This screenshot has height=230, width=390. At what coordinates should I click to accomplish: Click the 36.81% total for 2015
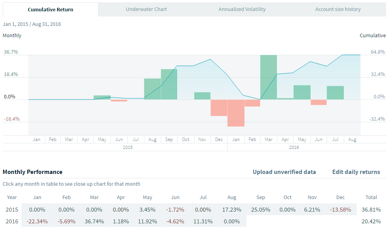[371, 210]
